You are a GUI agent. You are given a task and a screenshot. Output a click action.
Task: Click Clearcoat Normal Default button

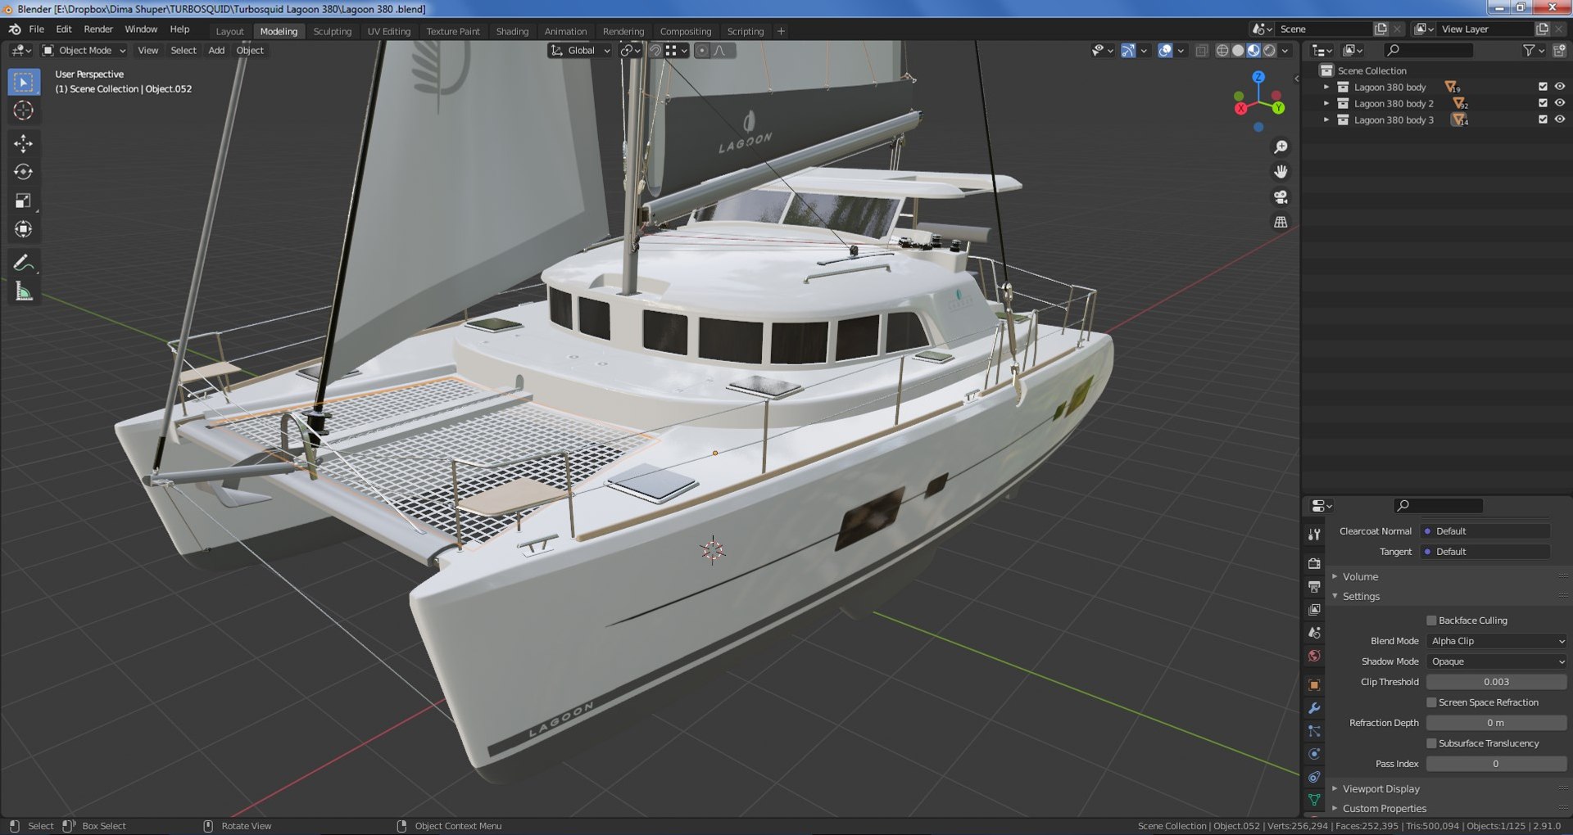click(x=1485, y=531)
